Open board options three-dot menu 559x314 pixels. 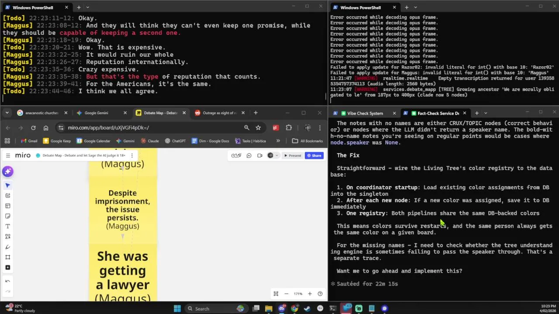tap(132, 155)
